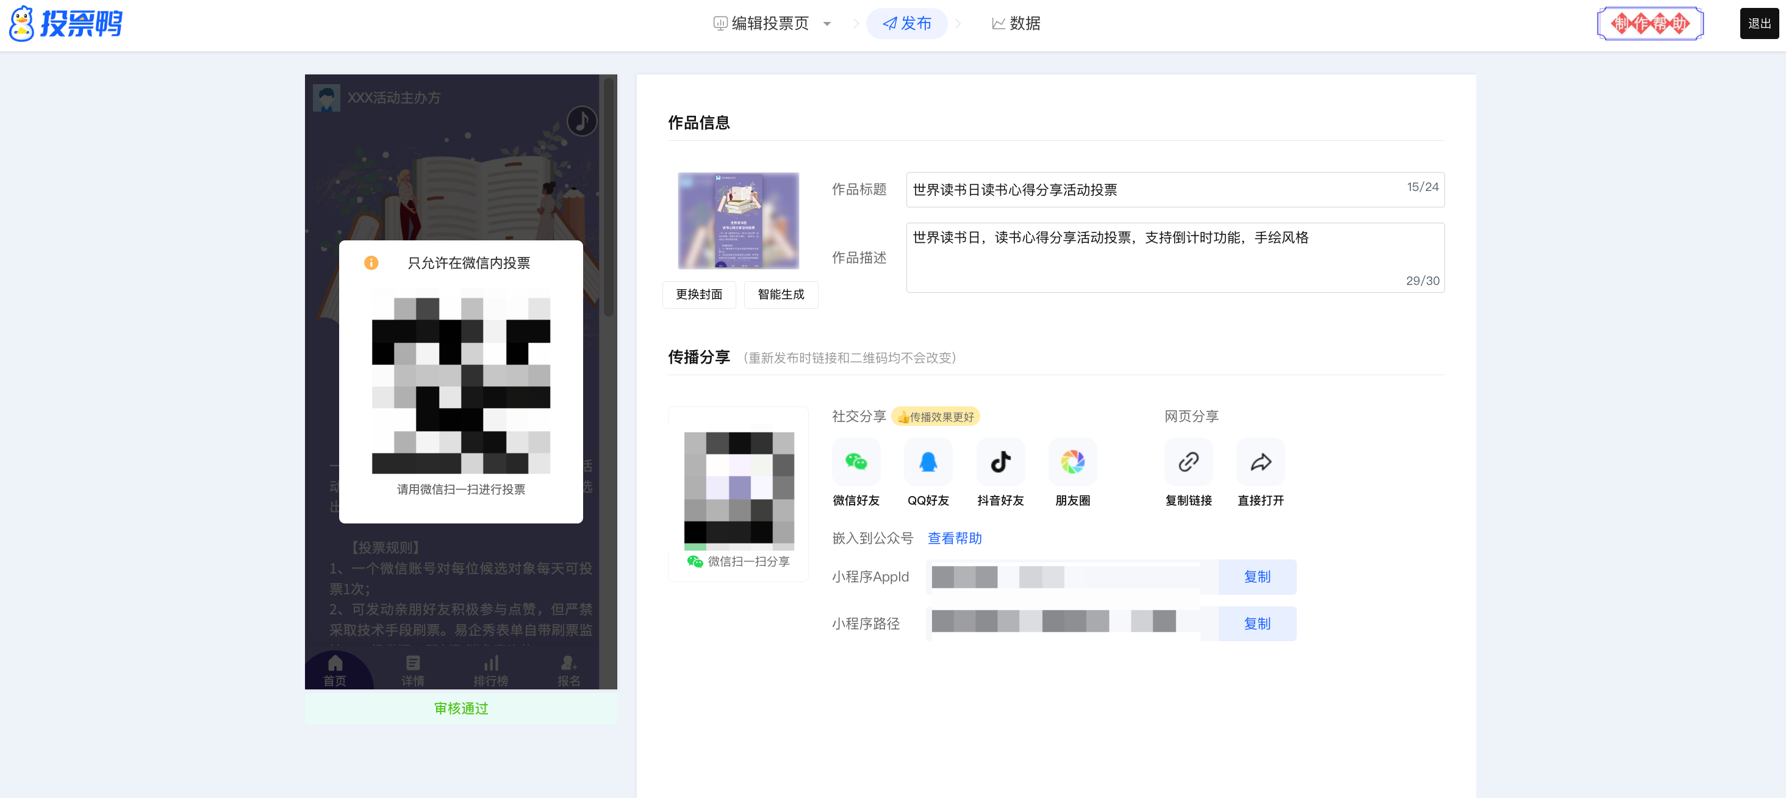Open the 编辑投票页 dropdown arrow
This screenshot has width=1786, height=798.
click(827, 24)
